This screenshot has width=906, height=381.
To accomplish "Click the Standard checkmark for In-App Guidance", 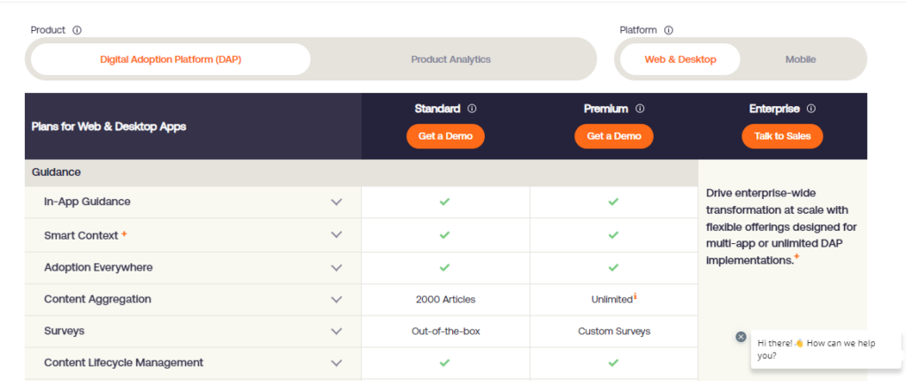I will (444, 202).
